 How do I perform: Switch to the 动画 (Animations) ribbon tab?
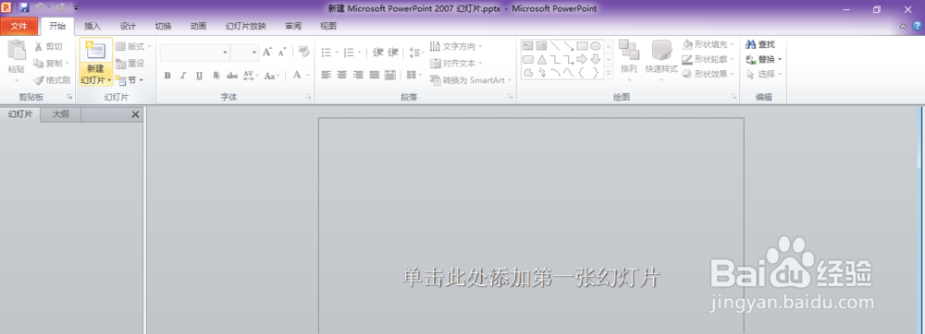(x=199, y=26)
